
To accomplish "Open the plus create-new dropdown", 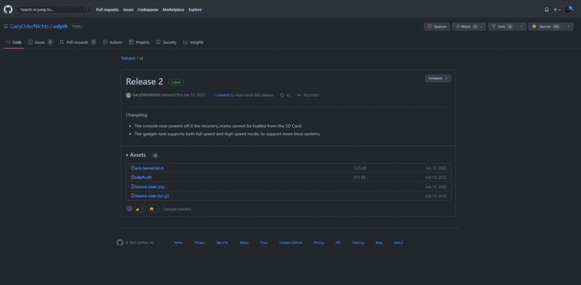I will (557, 10).
